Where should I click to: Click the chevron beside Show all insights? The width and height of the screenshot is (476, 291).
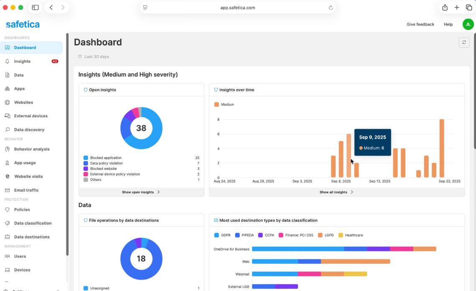(352, 192)
